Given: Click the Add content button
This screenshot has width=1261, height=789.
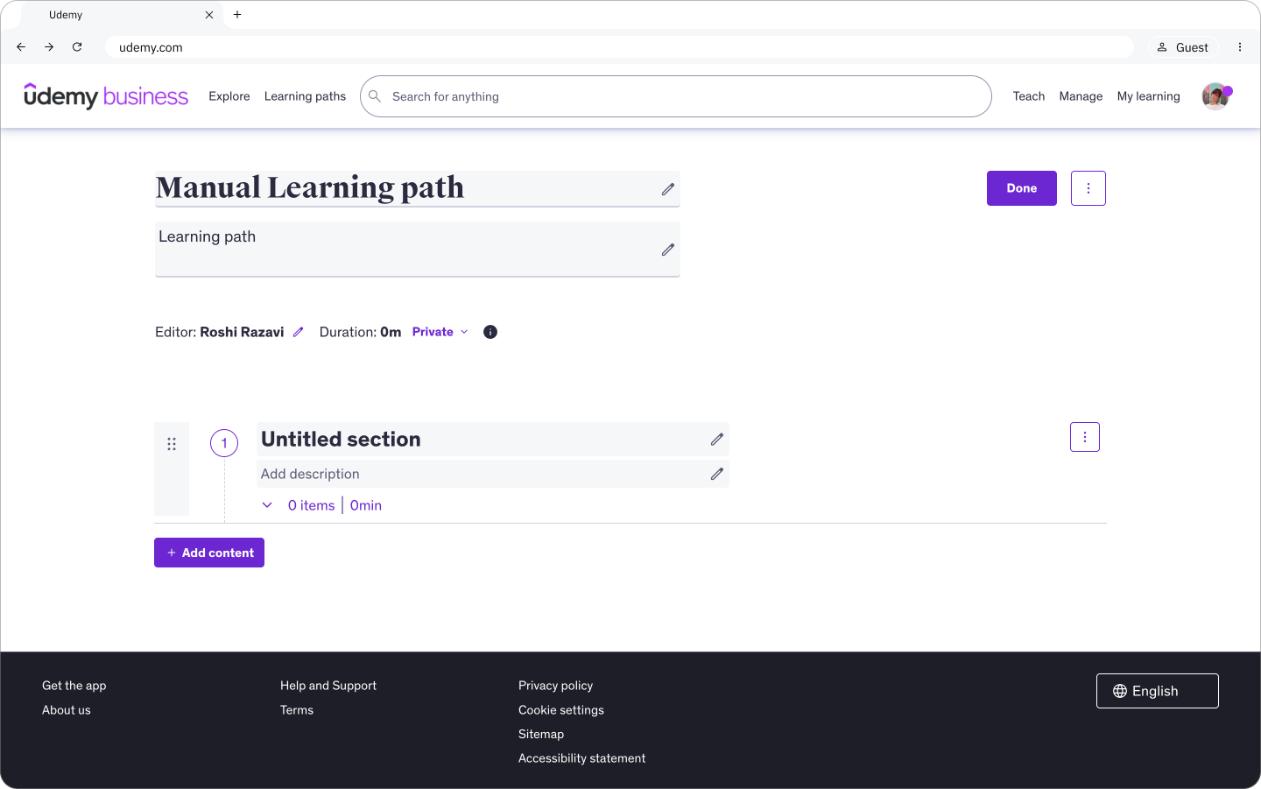Looking at the screenshot, I should click(209, 553).
